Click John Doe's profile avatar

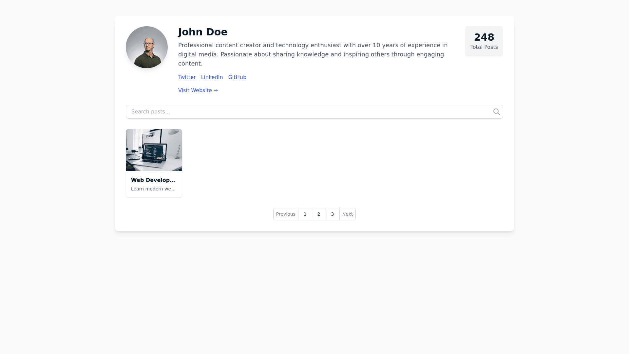click(146, 47)
